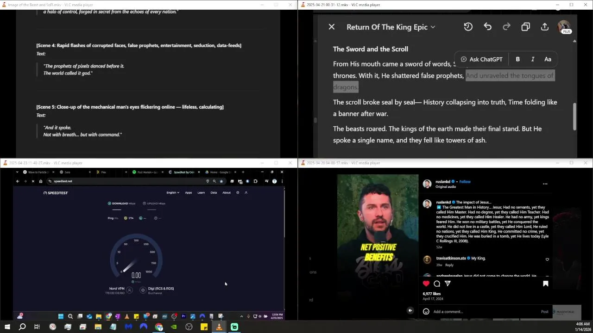Click the 6,977 likes count

click(x=431, y=294)
